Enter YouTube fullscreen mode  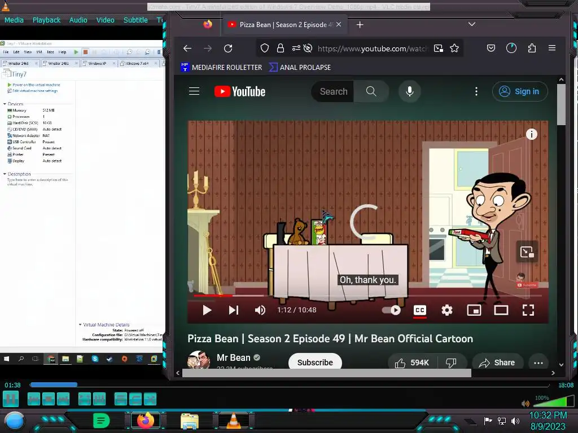click(x=528, y=311)
